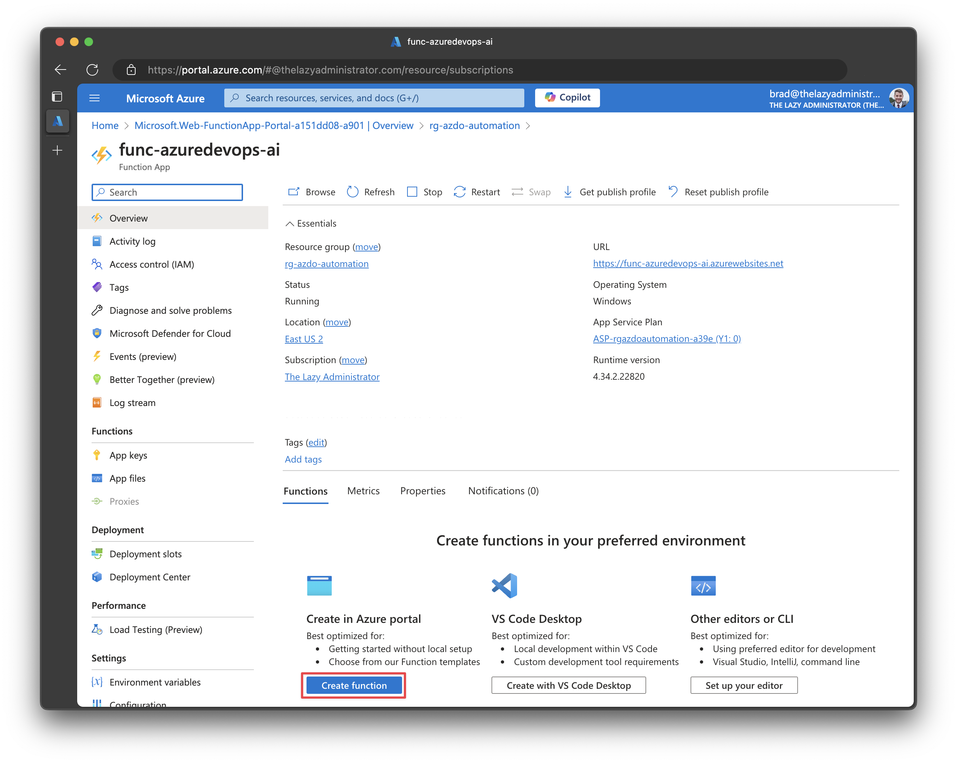The image size is (957, 763).
Task: Open the func-azuredevops-ai.azurewebsites.net URL
Action: point(688,263)
